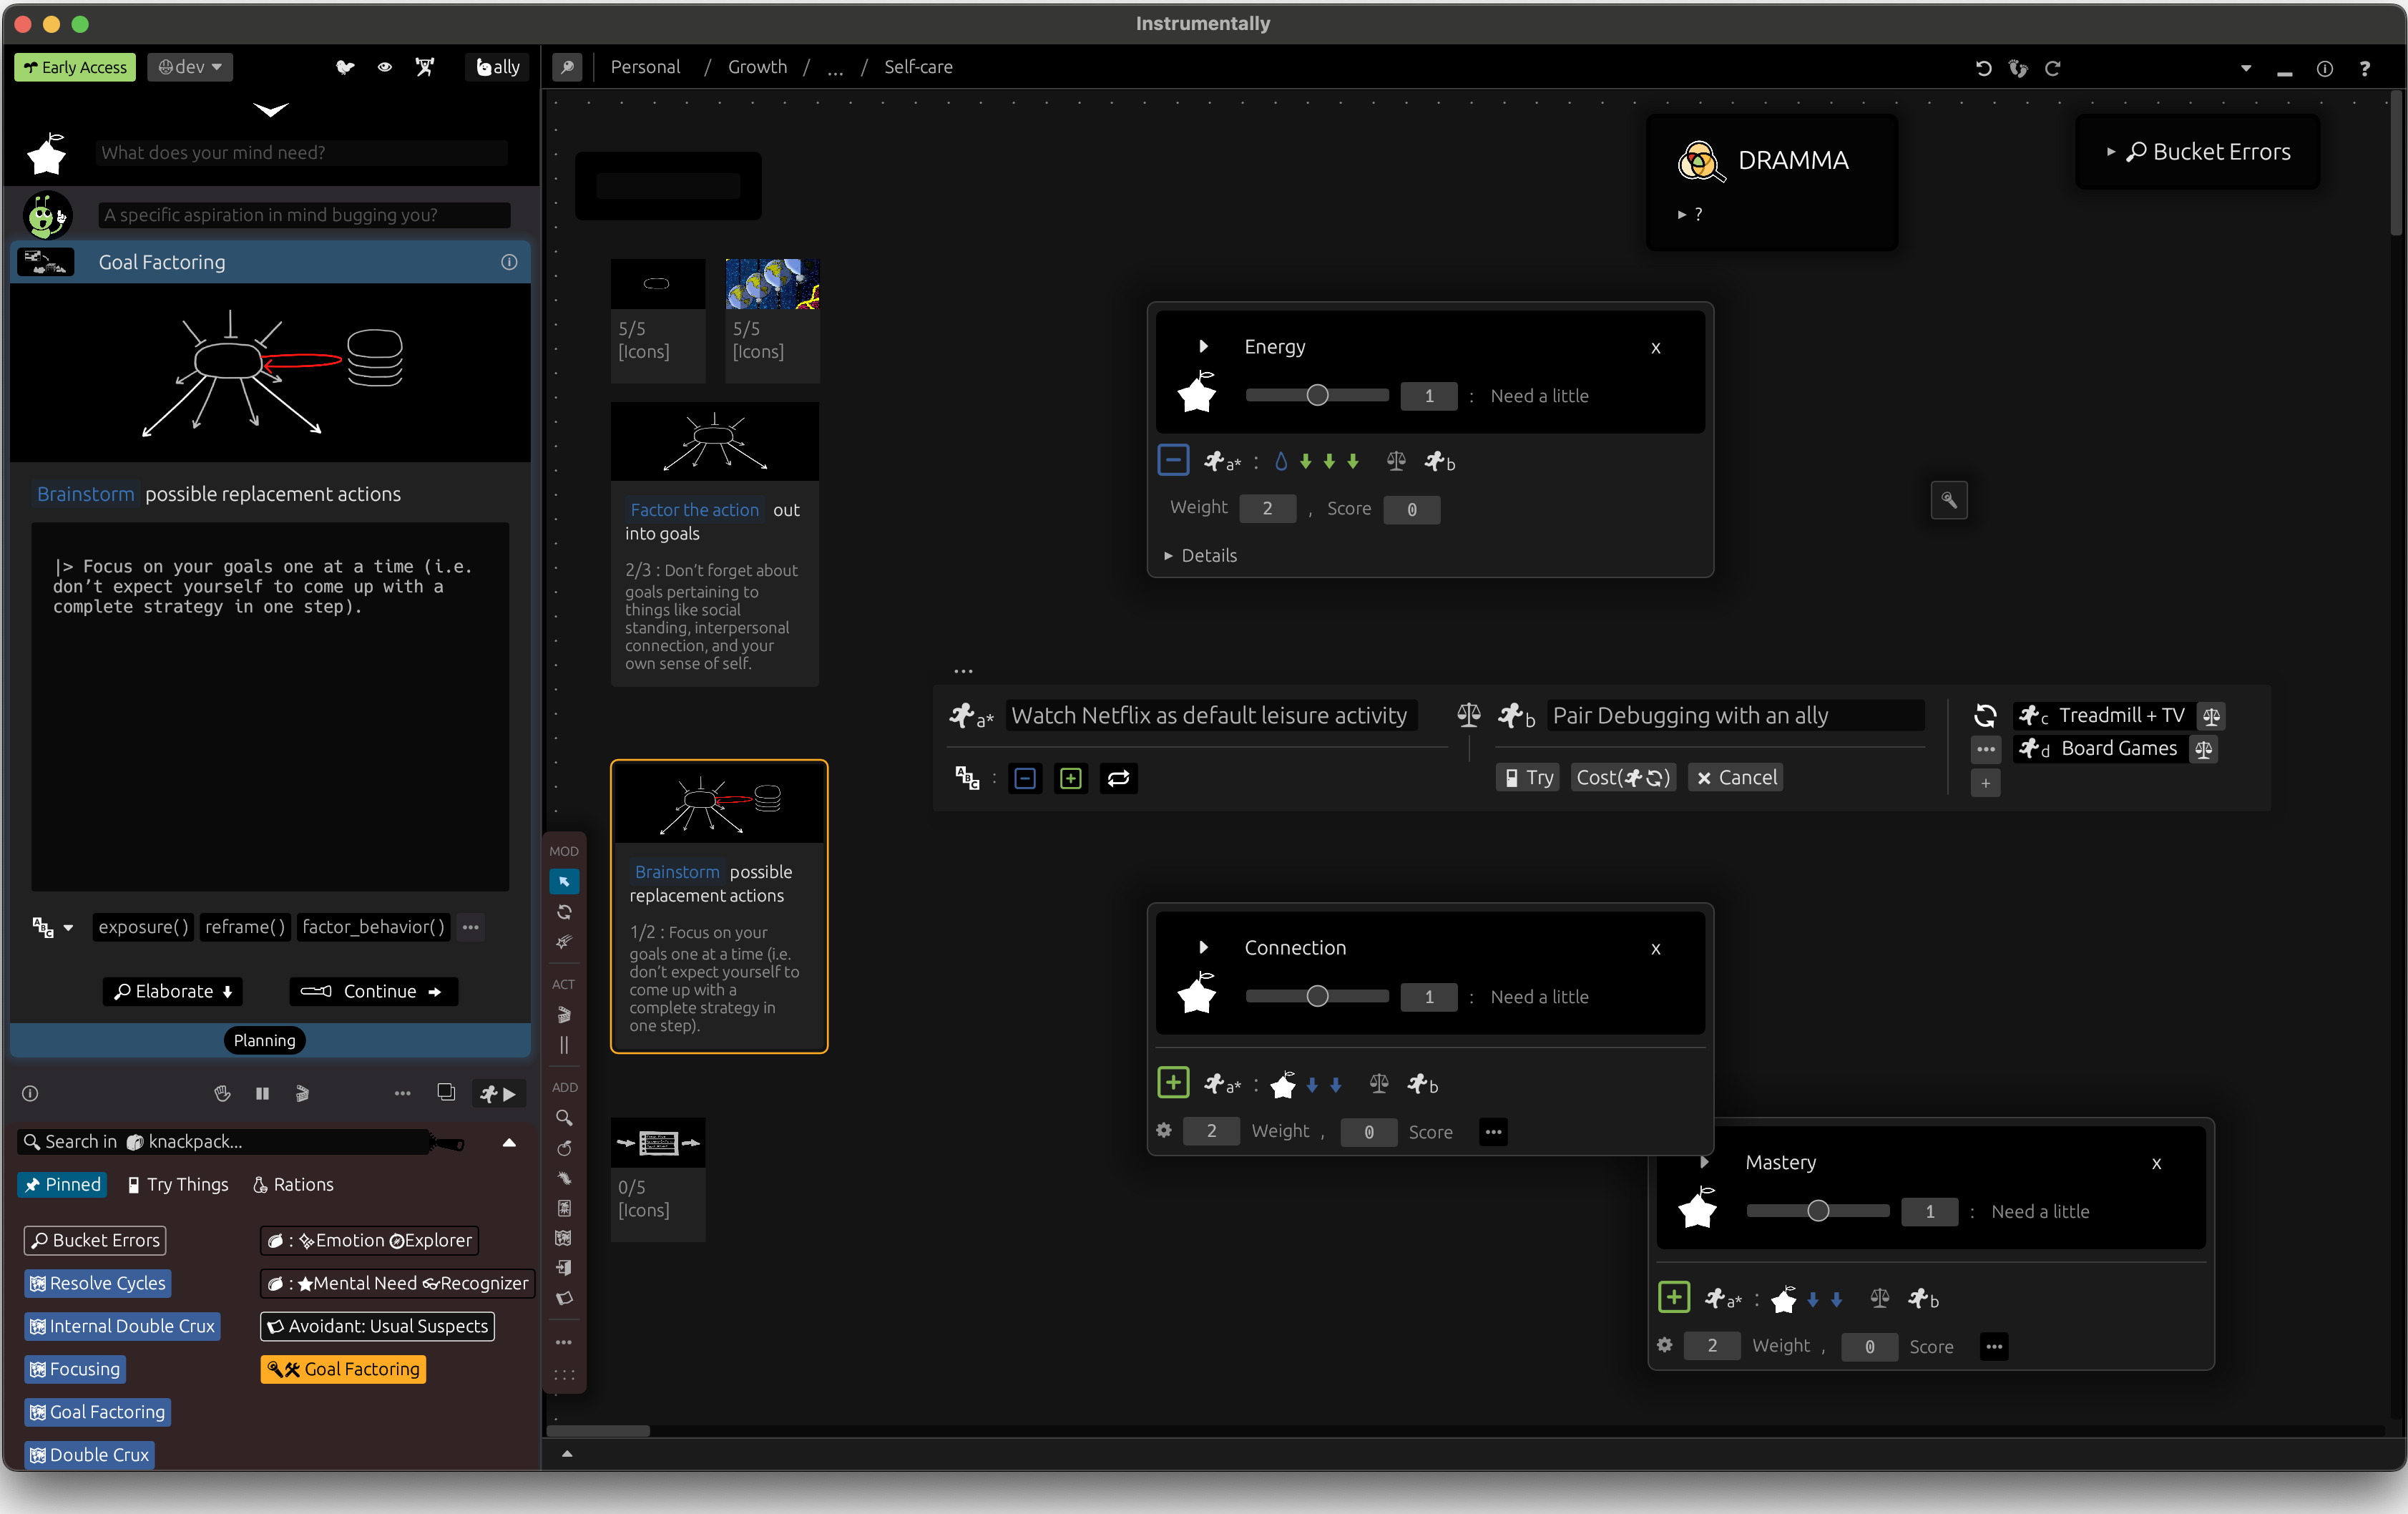
Task: Click the orange Goal Factoring item
Action: coord(343,1369)
